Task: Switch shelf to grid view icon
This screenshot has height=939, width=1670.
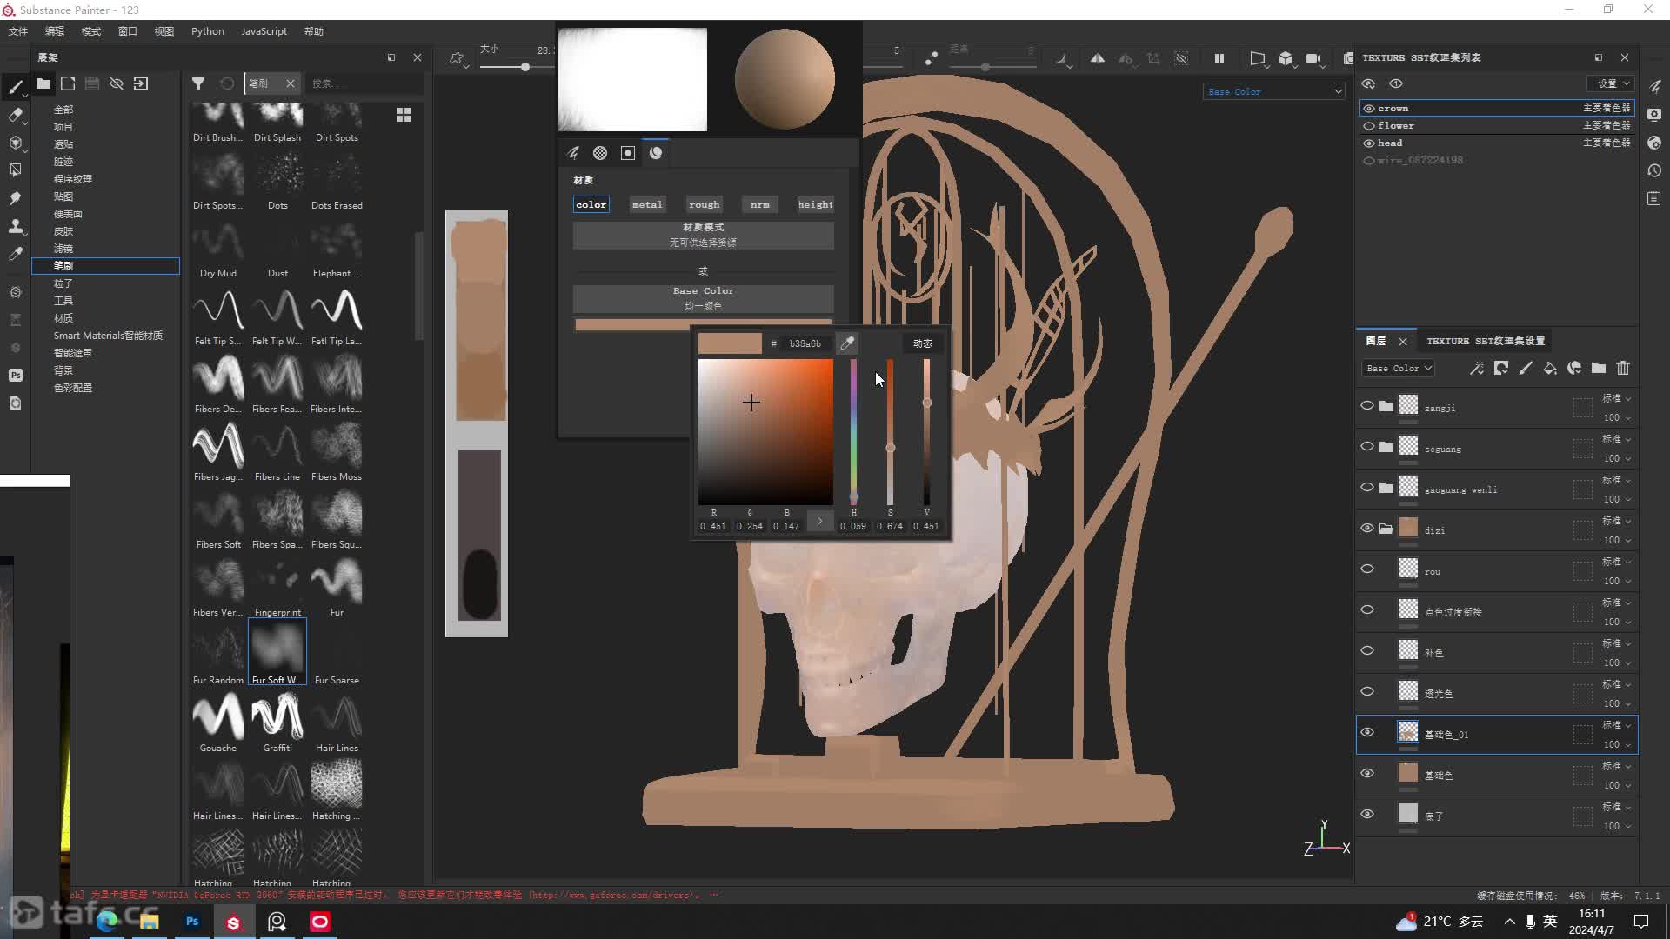Action: pyautogui.click(x=404, y=115)
